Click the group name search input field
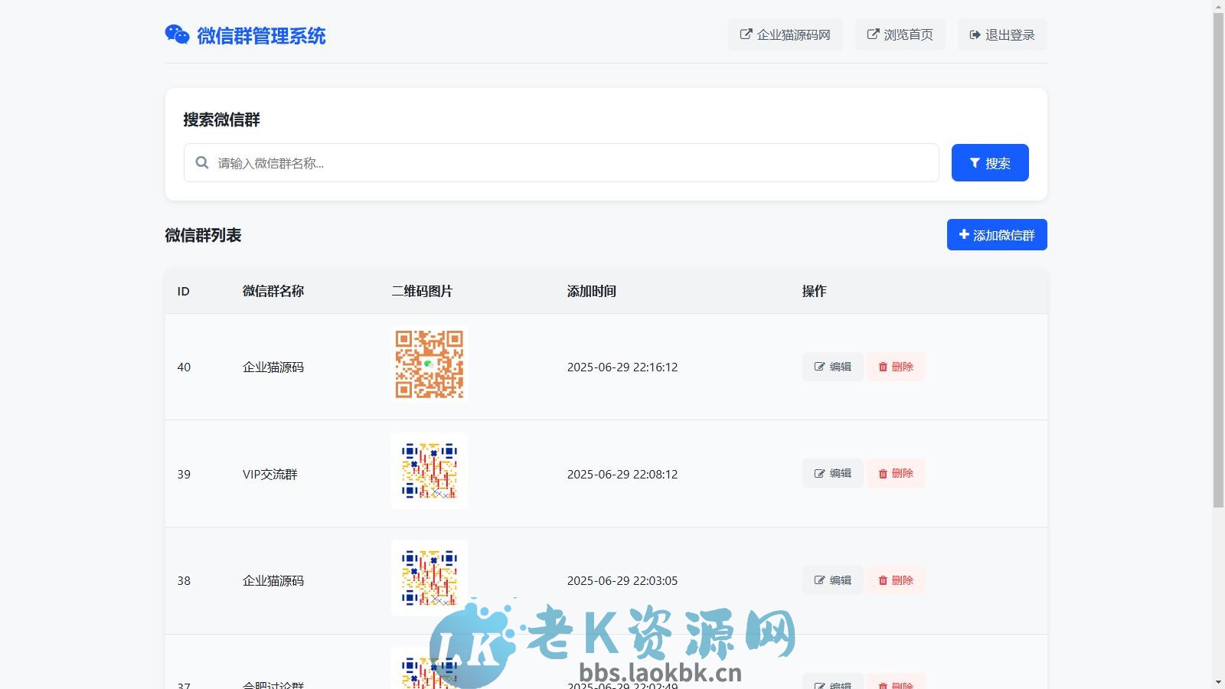 point(560,162)
